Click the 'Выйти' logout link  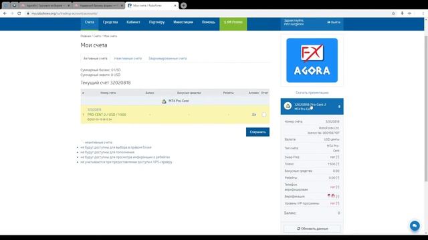click(x=334, y=22)
